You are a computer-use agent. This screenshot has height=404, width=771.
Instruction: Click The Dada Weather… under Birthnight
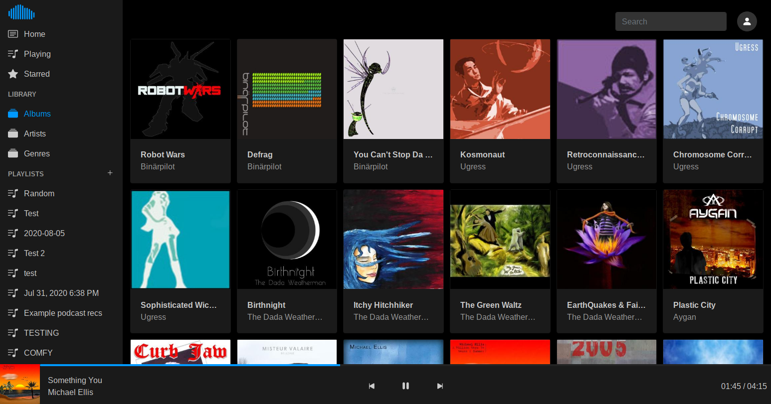pyautogui.click(x=285, y=317)
